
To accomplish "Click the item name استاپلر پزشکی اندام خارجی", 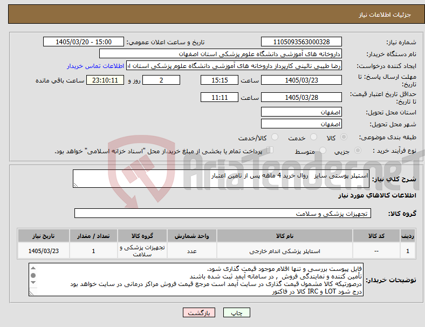I will (x=285, y=251).
